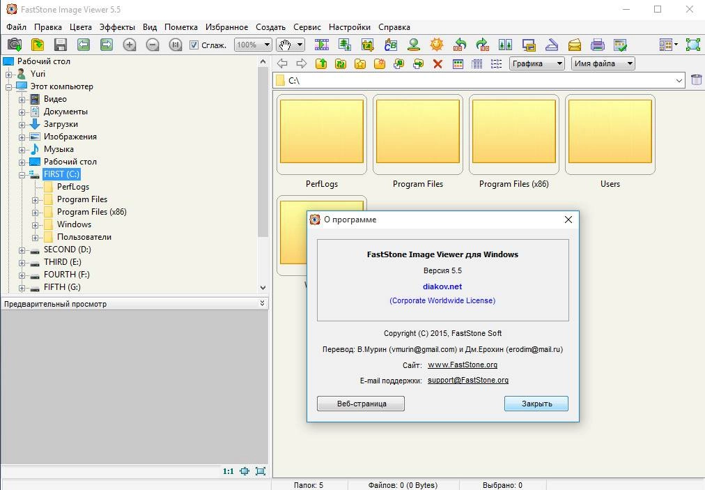Toggle the 'Сглаж.' smoothing checkbox

point(194,45)
